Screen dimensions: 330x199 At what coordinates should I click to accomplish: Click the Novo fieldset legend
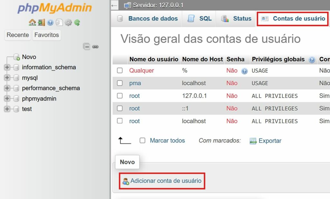(127, 162)
